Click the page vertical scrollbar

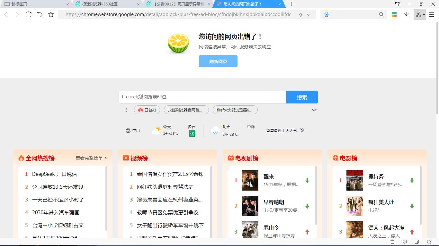(437, 68)
